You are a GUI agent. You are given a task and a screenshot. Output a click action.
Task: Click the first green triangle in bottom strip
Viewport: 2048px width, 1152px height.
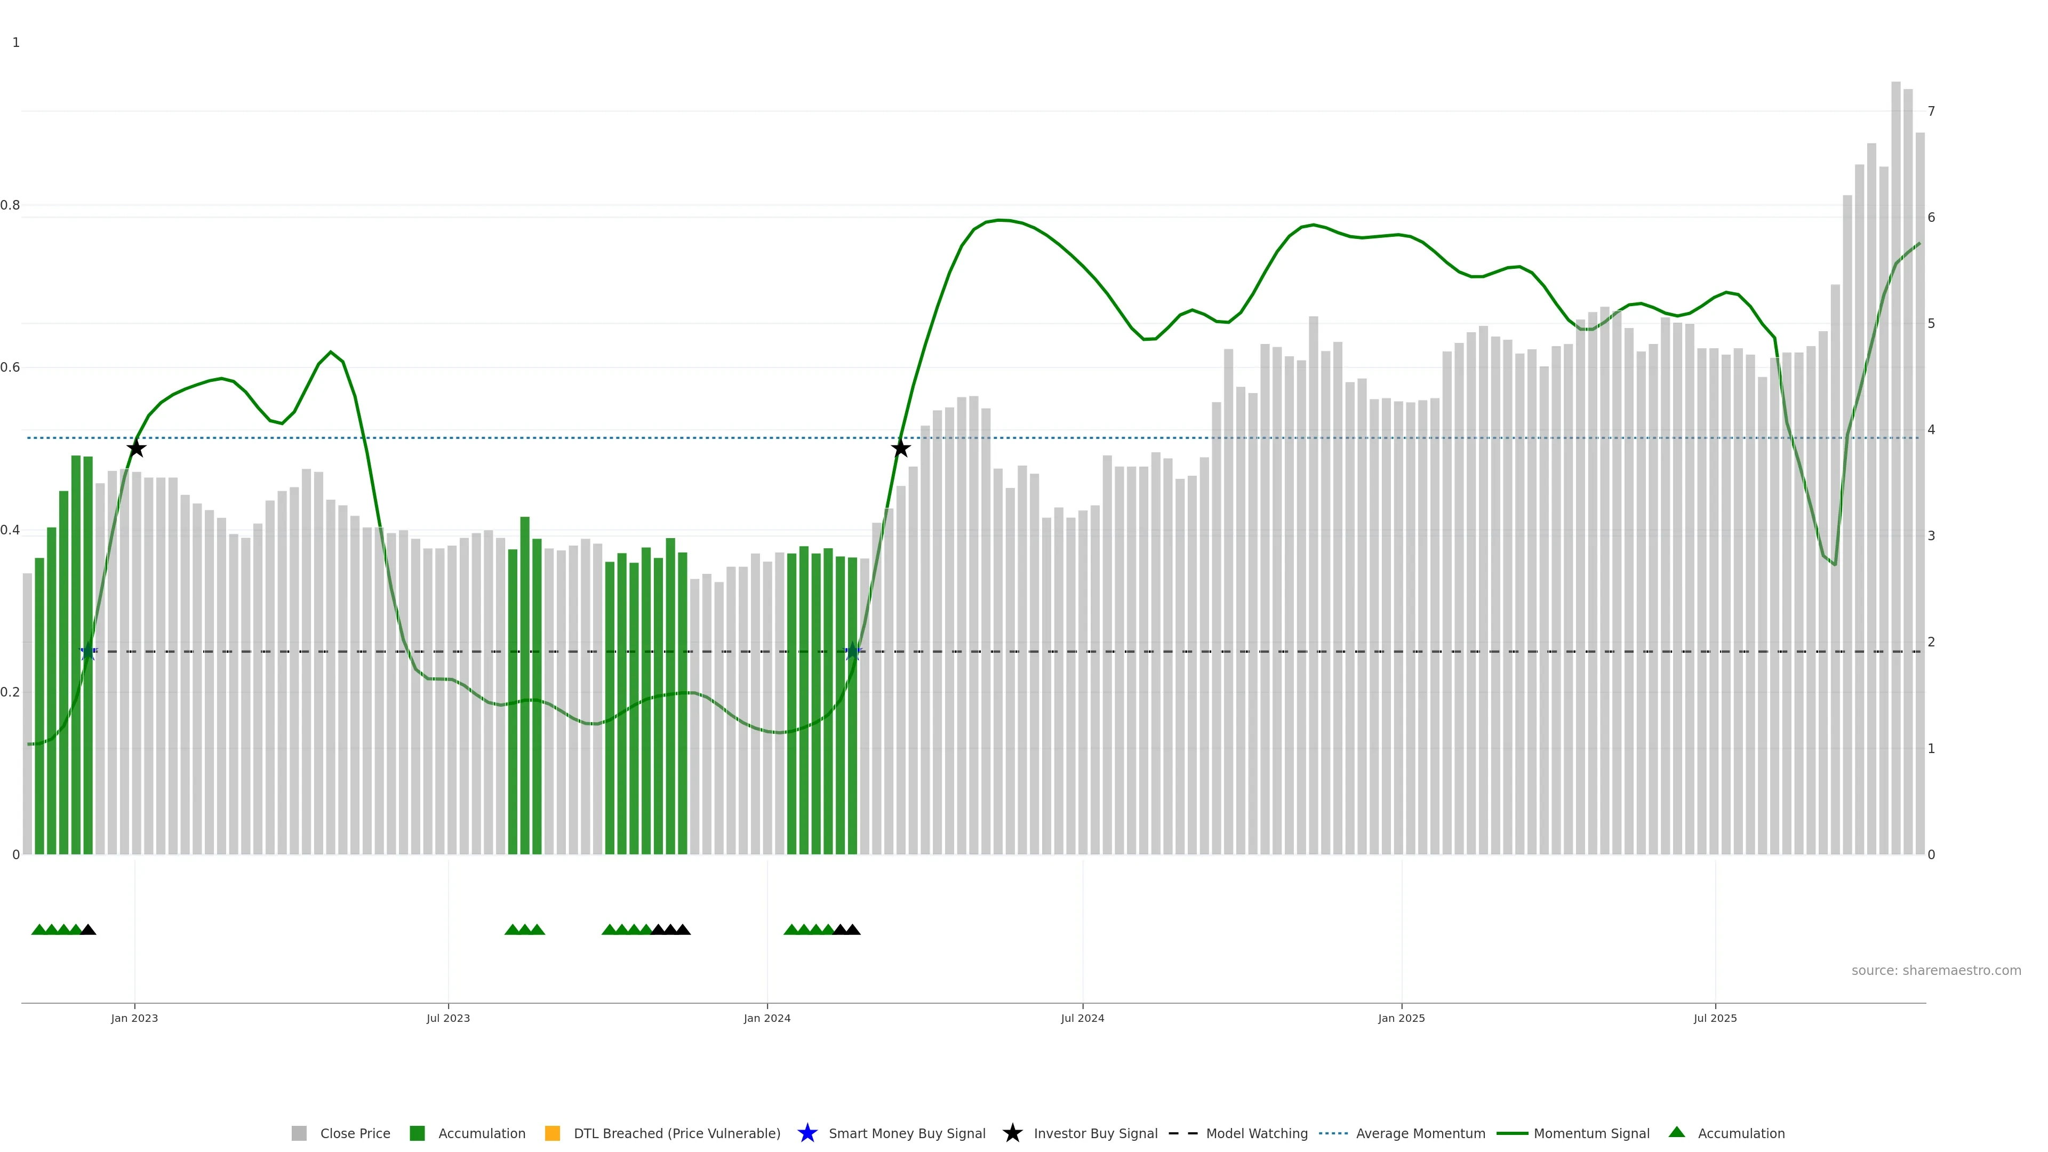point(39,930)
